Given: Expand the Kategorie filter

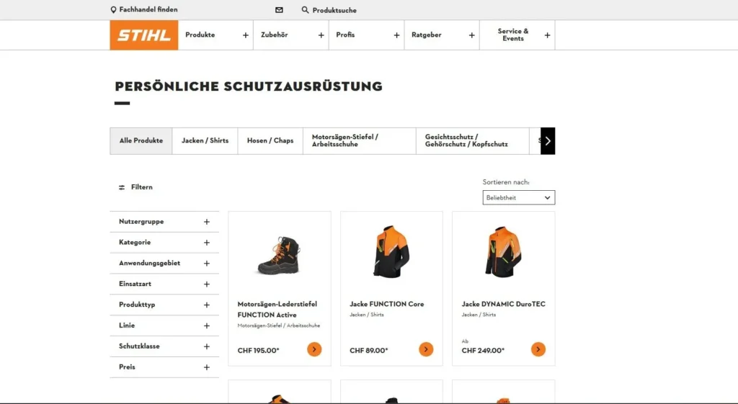Looking at the screenshot, I should [x=164, y=242].
